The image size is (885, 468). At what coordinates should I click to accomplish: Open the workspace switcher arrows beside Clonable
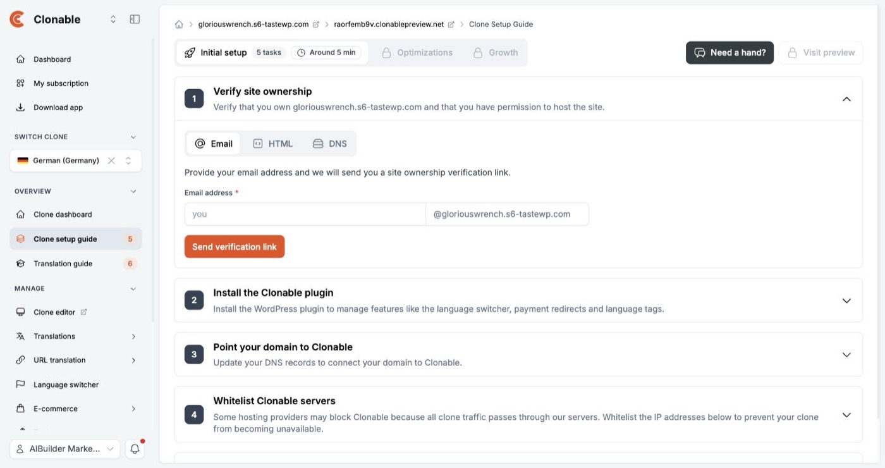113,20
